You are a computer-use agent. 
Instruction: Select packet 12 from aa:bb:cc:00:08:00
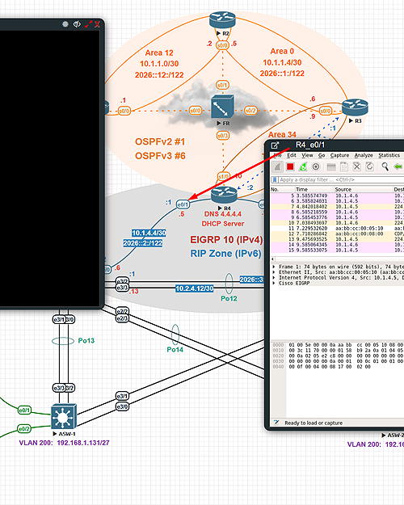337,234
